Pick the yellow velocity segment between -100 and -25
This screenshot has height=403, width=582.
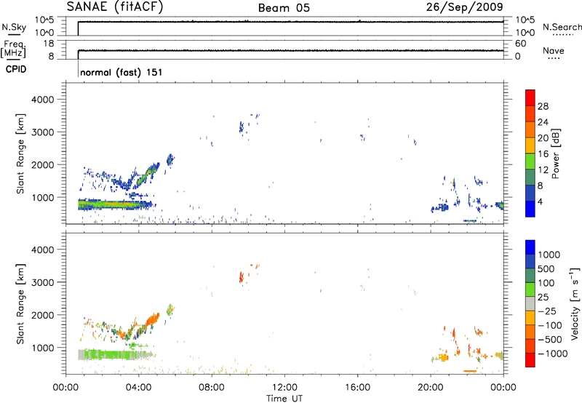coord(530,318)
